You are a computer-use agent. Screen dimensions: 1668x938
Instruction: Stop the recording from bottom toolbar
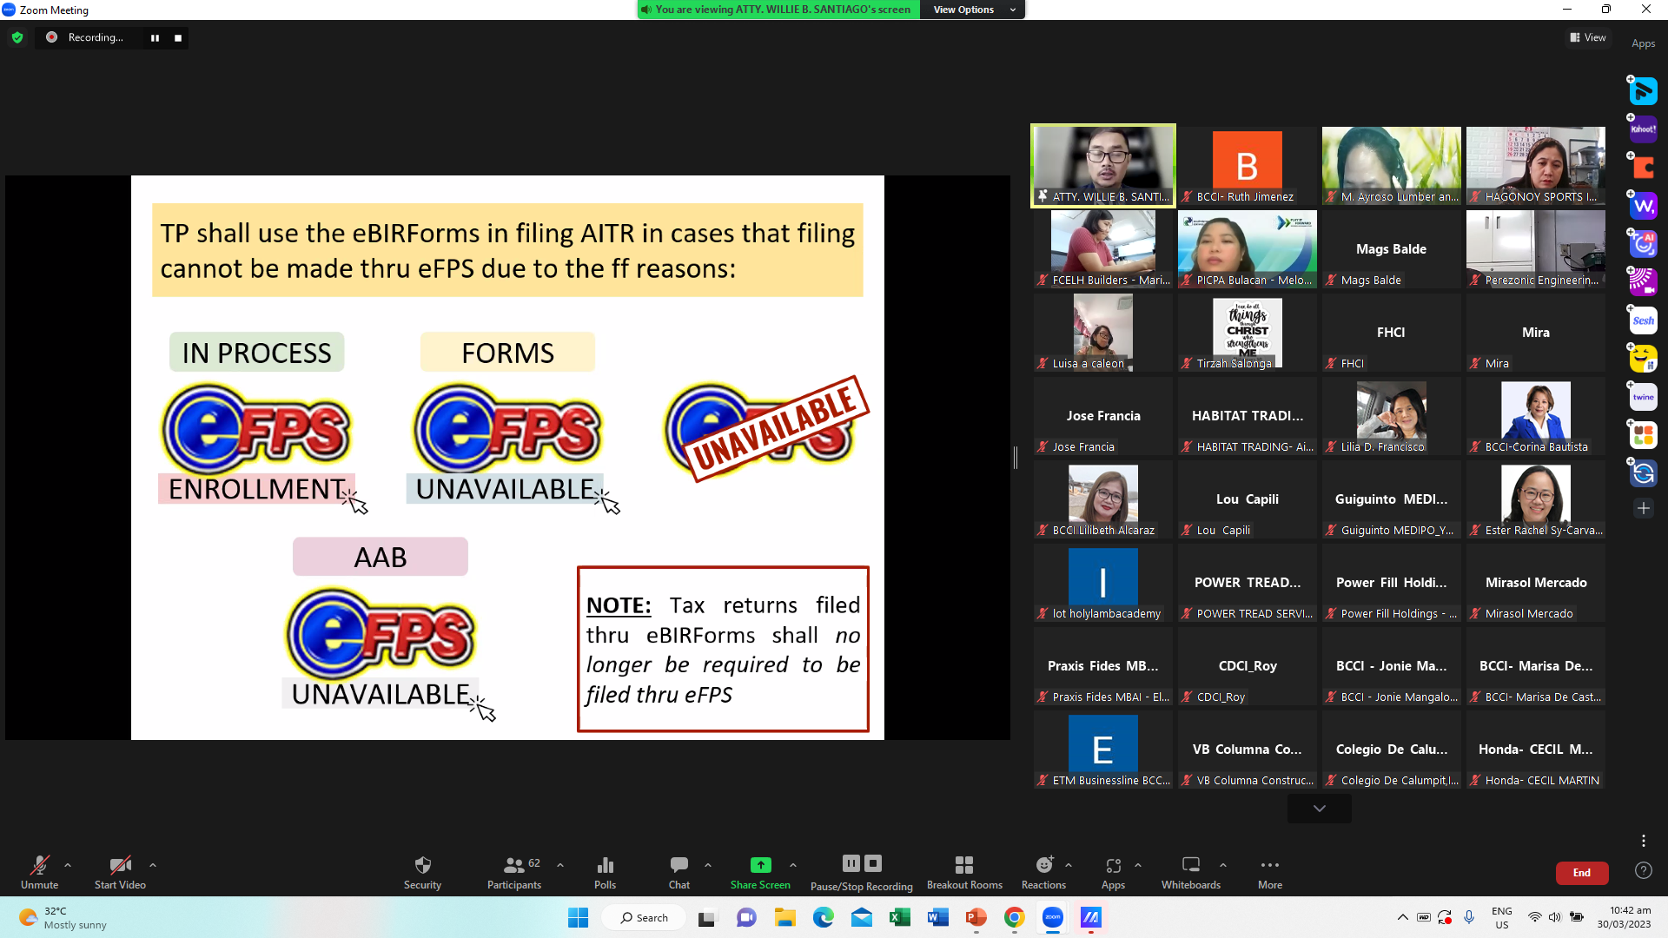[x=873, y=863]
